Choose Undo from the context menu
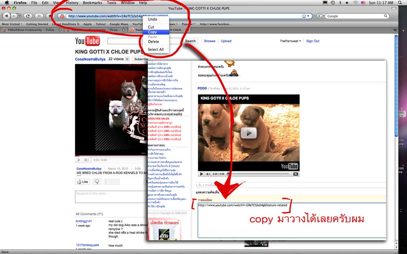 click(x=156, y=20)
